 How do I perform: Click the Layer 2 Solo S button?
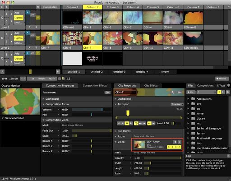pyautogui.click(x=7, y=42)
